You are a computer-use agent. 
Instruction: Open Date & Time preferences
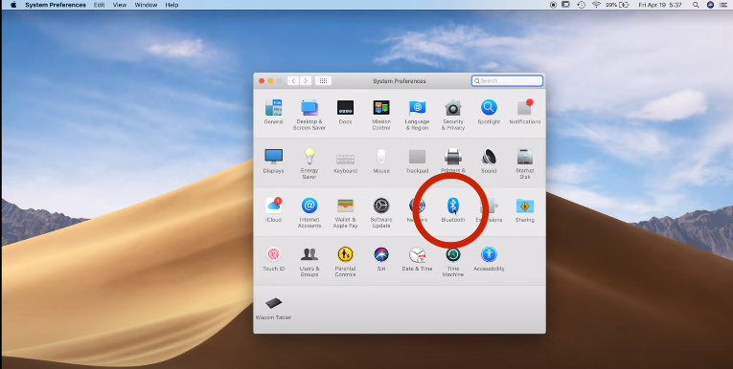[417, 258]
